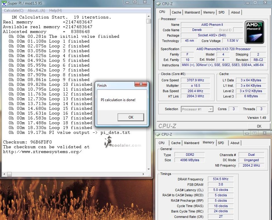The height and width of the screenshot is (220, 272).
Task: Click the memory Size value 4096 MBytes
Action: coord(190,160)
